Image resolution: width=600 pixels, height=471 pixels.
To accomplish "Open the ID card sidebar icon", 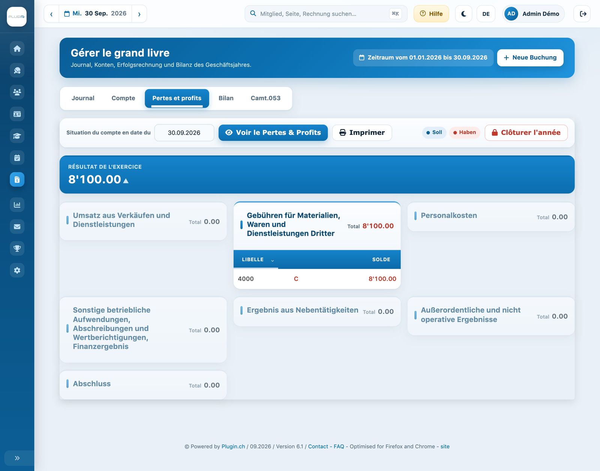I will (x=17, y=114).
